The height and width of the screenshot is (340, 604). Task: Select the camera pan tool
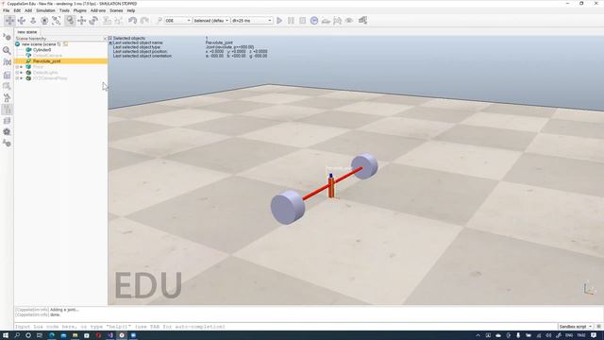tap(9, 21)
